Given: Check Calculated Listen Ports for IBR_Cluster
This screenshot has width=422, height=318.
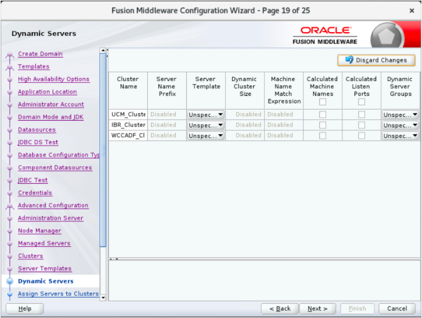Looking at the screenshot, I should (x=361, y=125).
